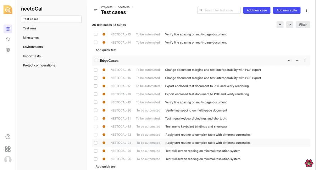The image size is (316, 170).
Task: Tick the checkbox for NEETOCAL-15
Action: (95, 70)
